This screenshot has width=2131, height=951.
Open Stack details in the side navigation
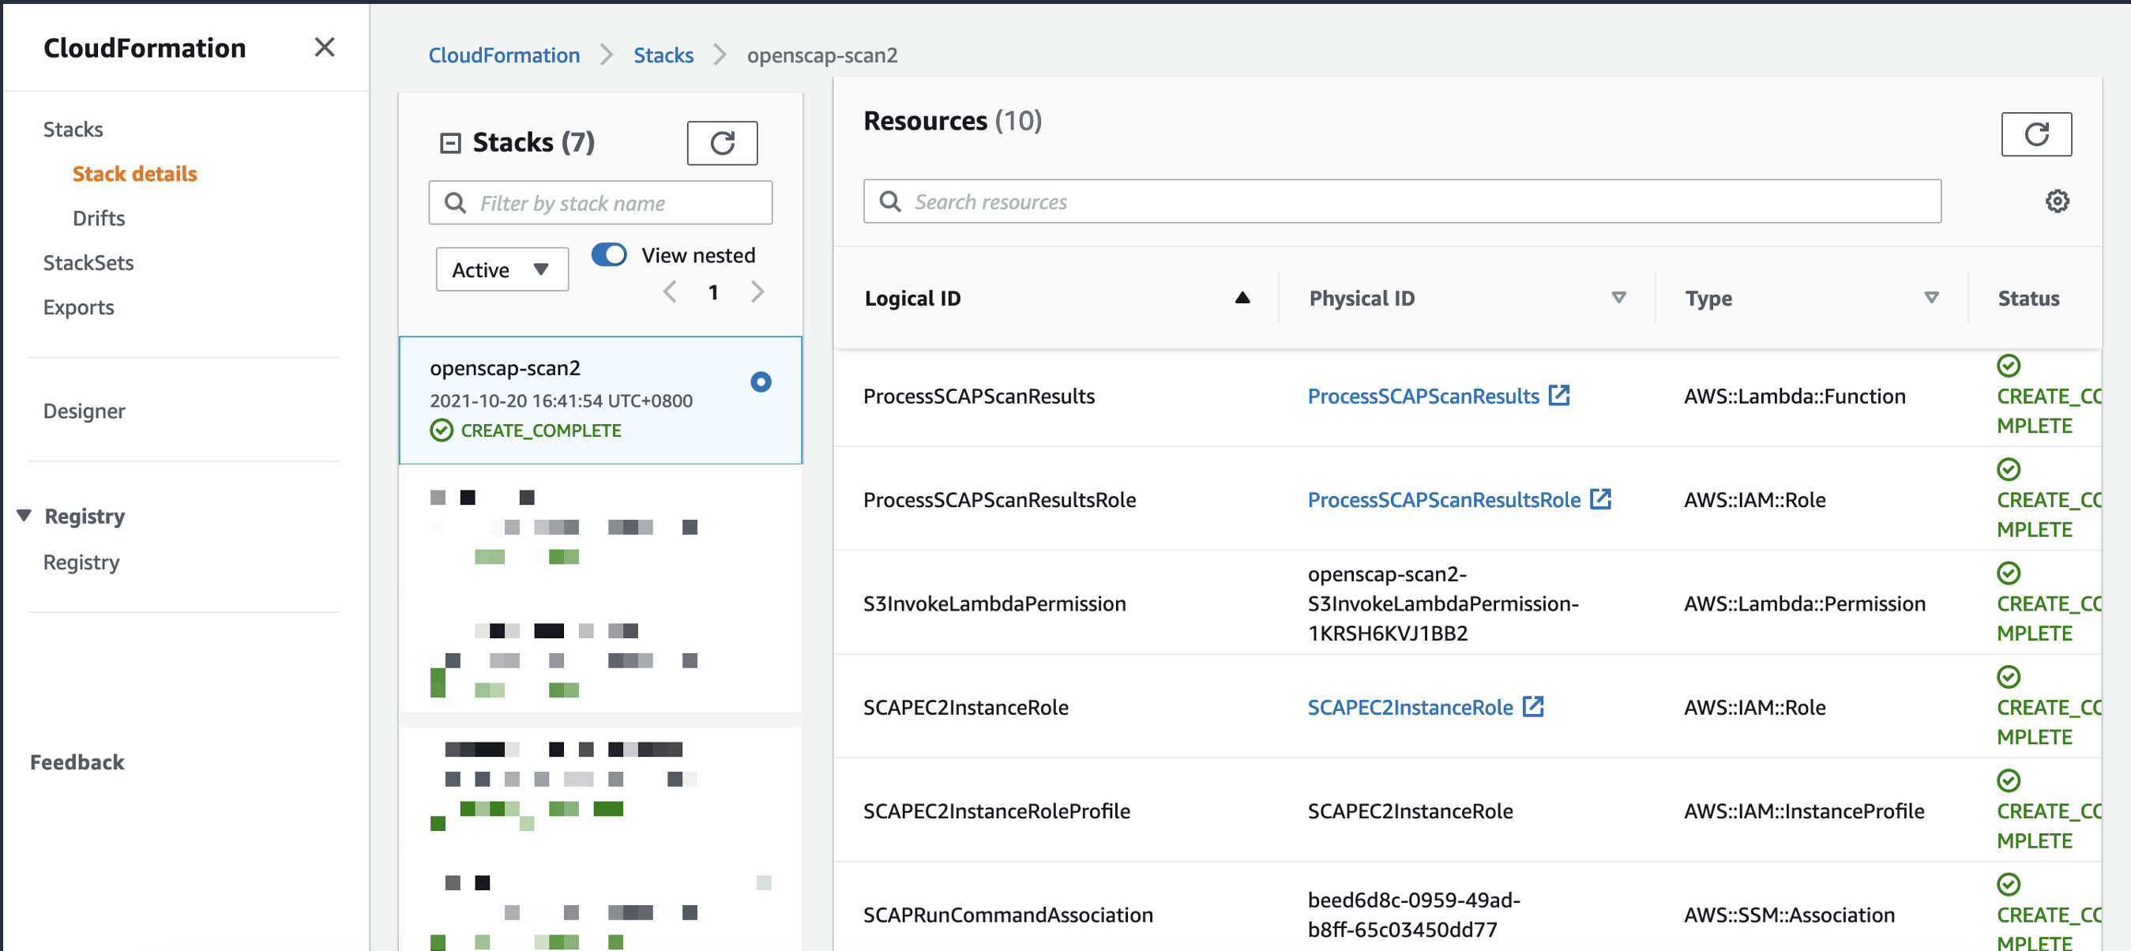point(135,174)
